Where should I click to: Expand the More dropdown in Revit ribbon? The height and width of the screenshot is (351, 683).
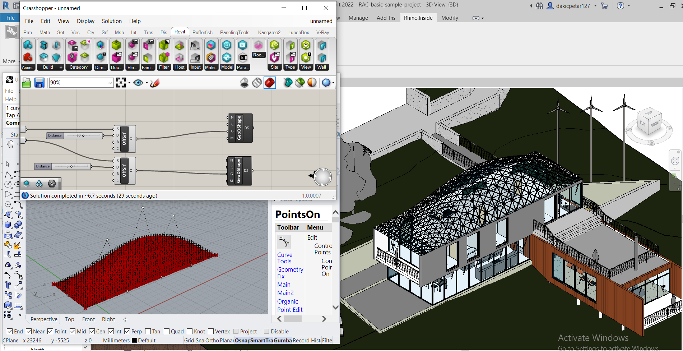pyautogui.click(x=11, y=61)
